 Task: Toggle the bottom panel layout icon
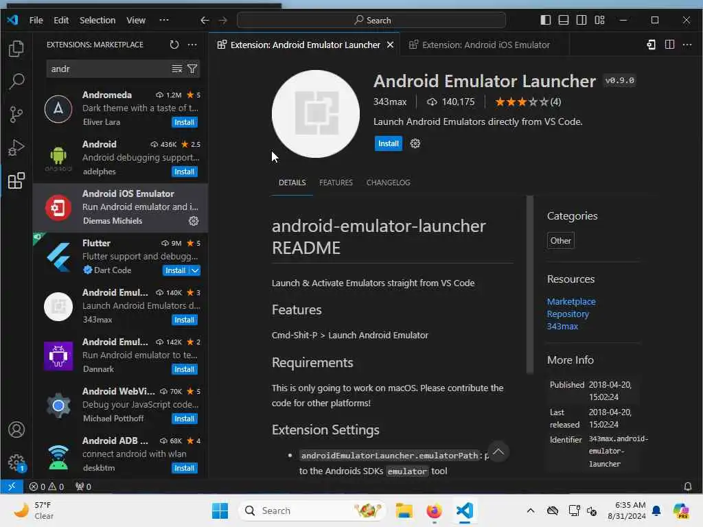(x=564, y=20)
